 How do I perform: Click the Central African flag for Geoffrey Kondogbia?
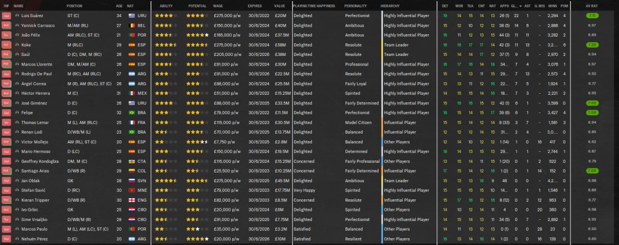coord(132,162)
